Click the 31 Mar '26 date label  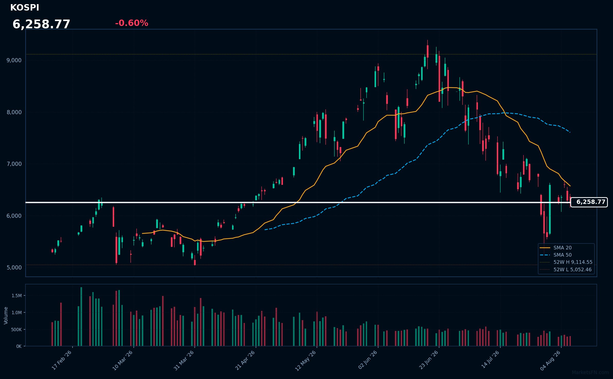pos(184,360)
